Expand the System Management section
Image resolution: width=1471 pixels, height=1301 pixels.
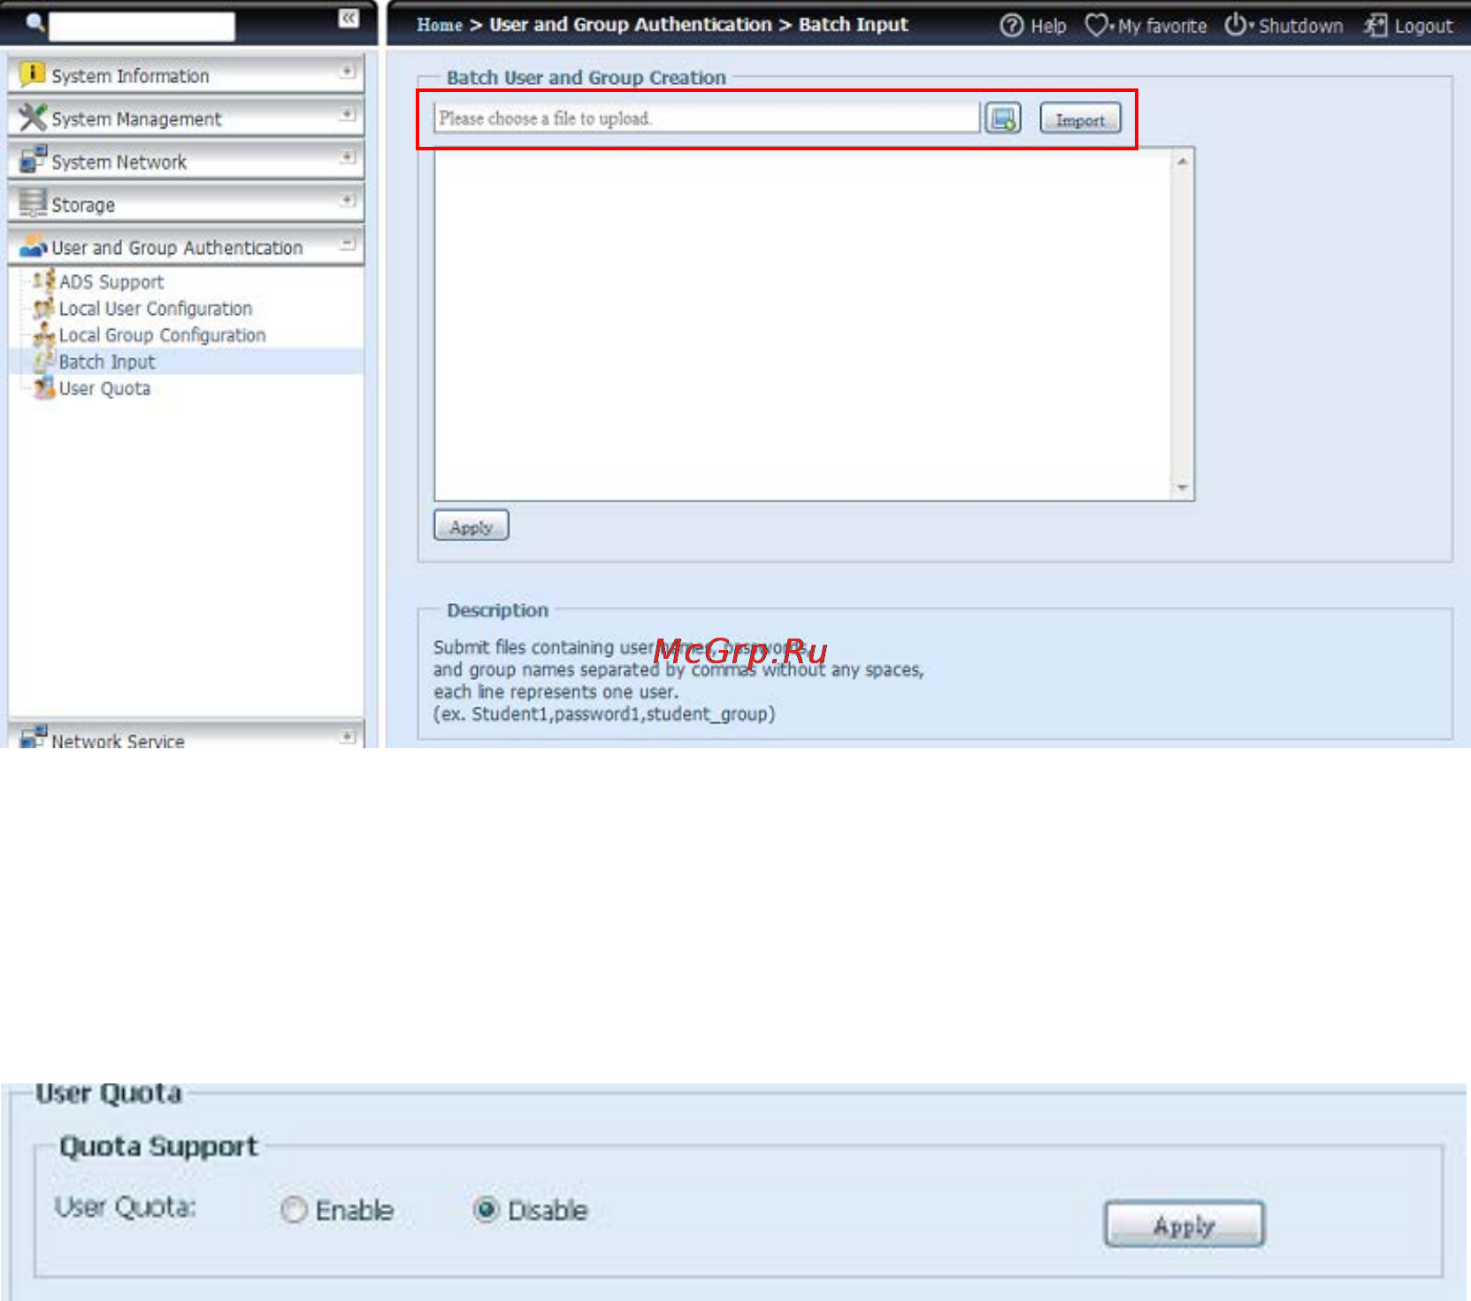click(x=349, y=114)
